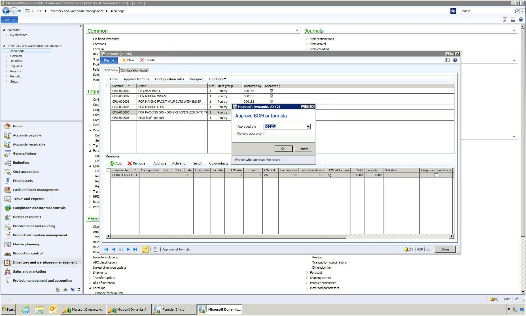Viewport: 526px width, 316px height.
Task: Switch to Formula (2 - cfu) taskbar button
Action: pyautogui.click(x=174, y=309)
